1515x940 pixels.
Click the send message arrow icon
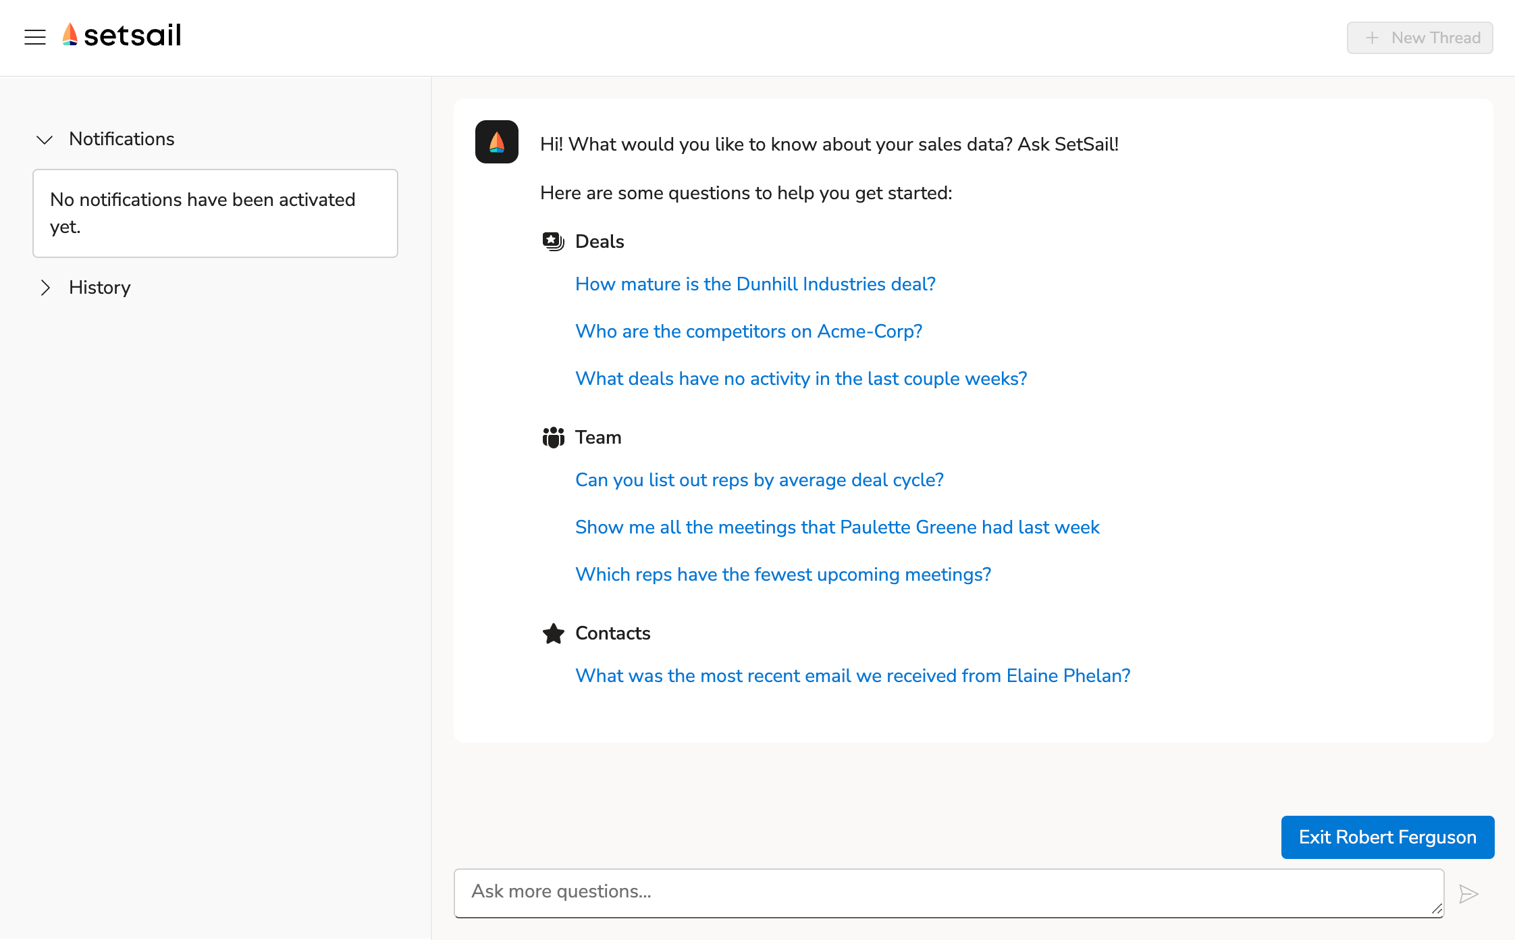coord(1468,893)
